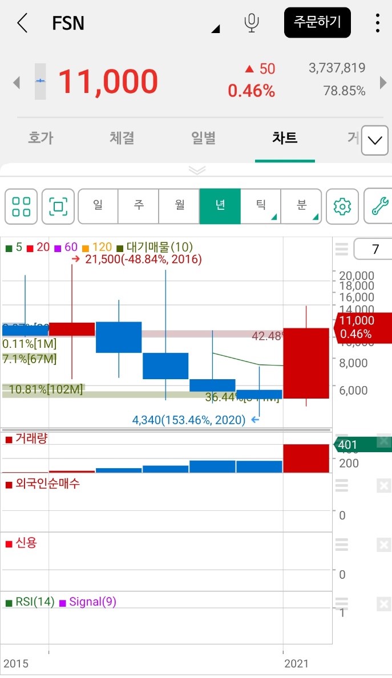Tap the red 11,000 current price

[x=108, y=82]
